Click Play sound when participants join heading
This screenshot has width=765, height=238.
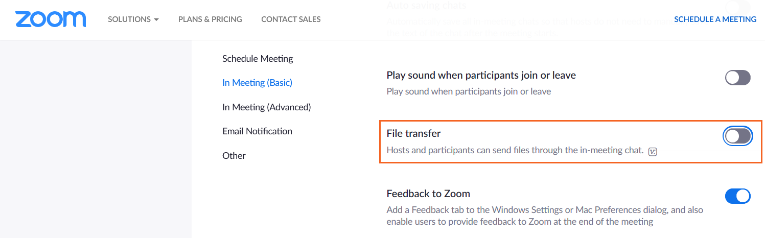point(481,76)
